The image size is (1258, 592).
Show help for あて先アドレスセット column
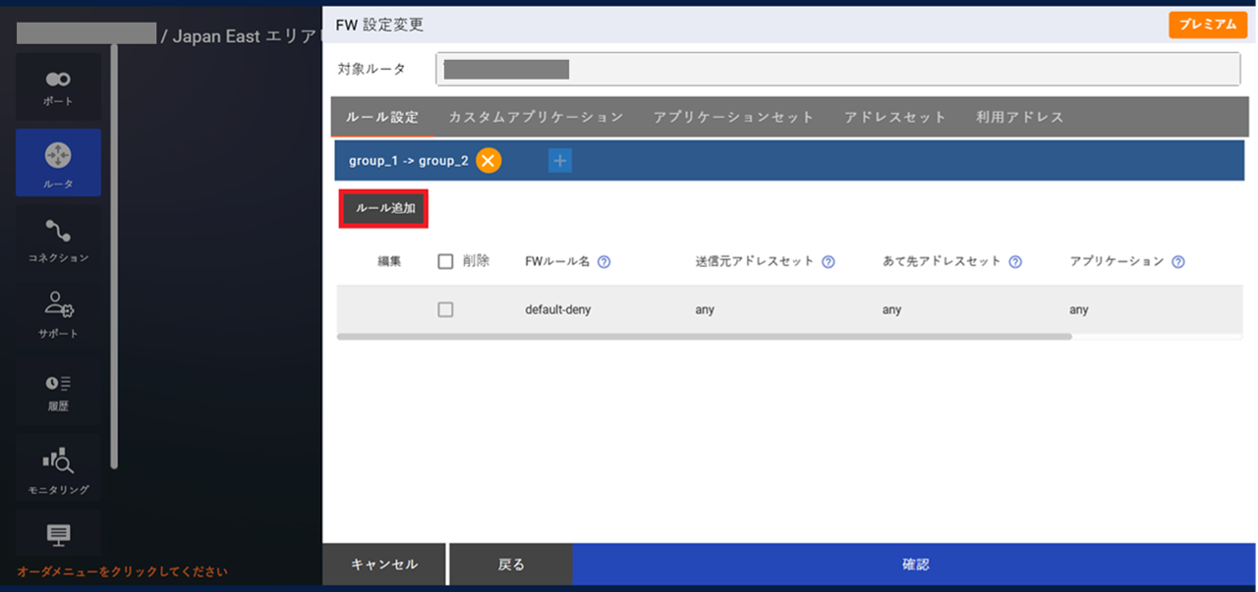1015,262
